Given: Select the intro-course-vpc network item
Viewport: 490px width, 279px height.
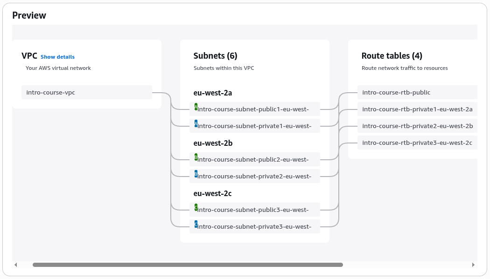Looking at the screenshot, I should [x=86, y=92].
